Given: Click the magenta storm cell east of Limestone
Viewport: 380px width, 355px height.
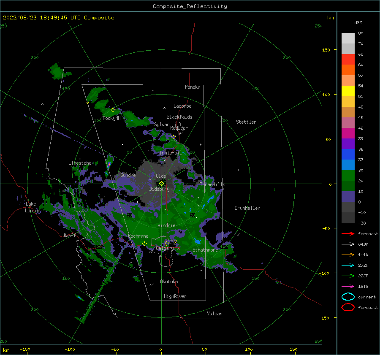Looking at the screenshot, I should (109, 165).
